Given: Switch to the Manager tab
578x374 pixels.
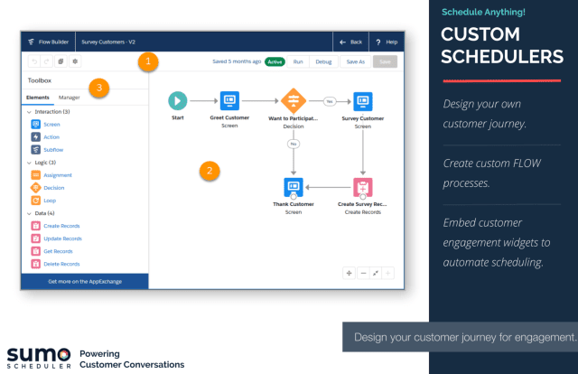Looking at the screenshot, I should click(x=69, y=96).
